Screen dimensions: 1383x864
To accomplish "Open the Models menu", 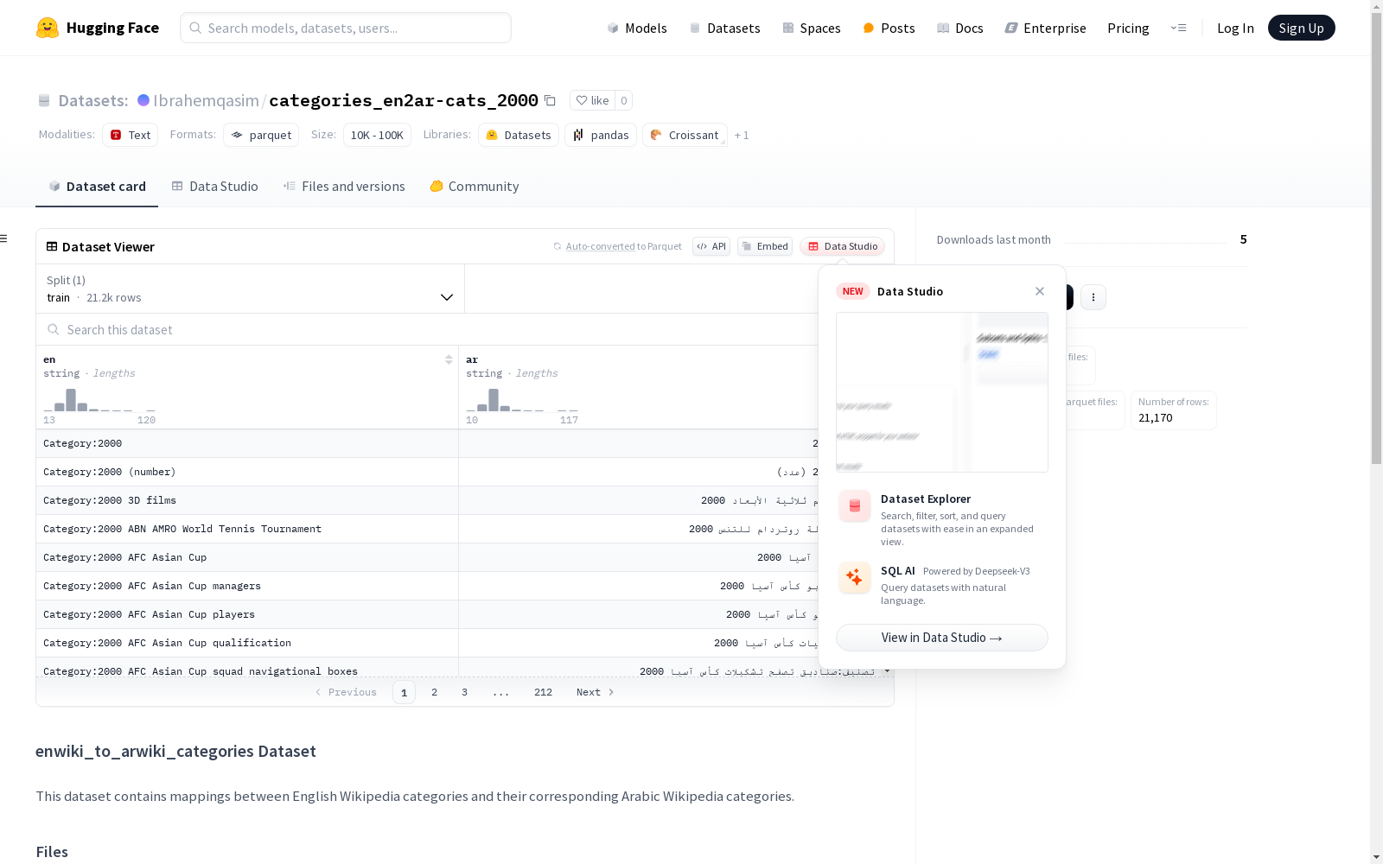I will click(637, 28).
